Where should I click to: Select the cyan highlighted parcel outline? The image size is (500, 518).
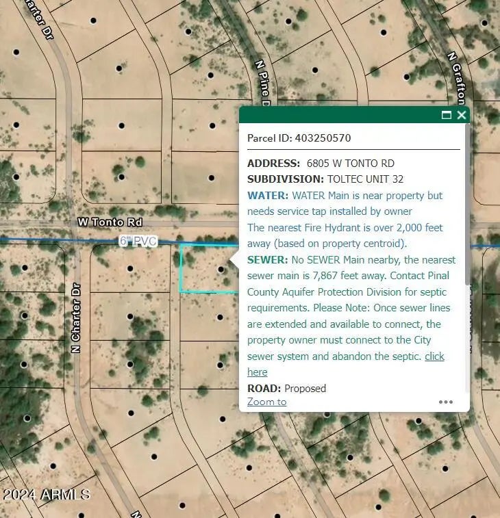tap(181, 270)
